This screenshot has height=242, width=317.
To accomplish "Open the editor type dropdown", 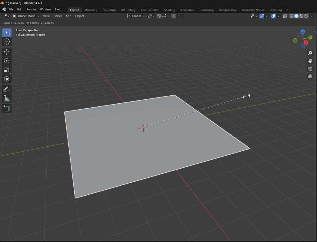I will click(6, 16).
